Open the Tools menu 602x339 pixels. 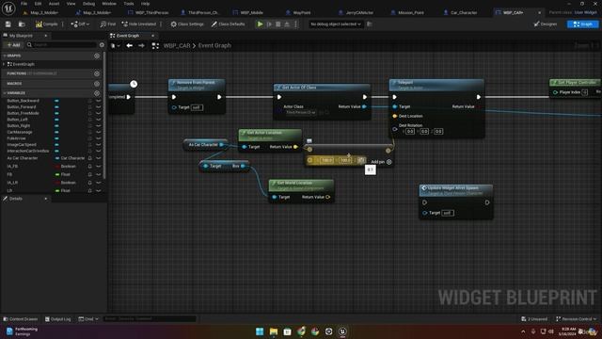129,4
